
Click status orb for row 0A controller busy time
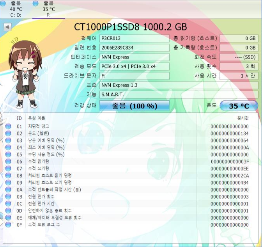tap(8, 190)
